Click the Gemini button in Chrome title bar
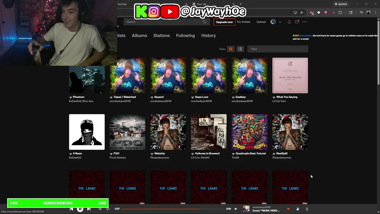This screenshot has height=214, width=380. 341,4
